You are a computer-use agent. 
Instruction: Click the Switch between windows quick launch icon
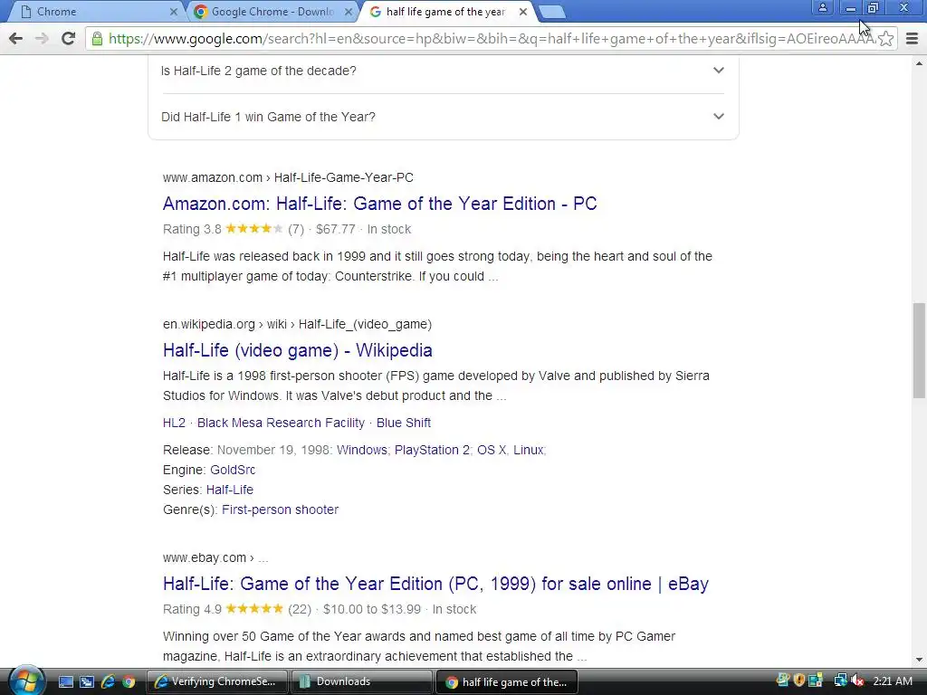(87, 682)
